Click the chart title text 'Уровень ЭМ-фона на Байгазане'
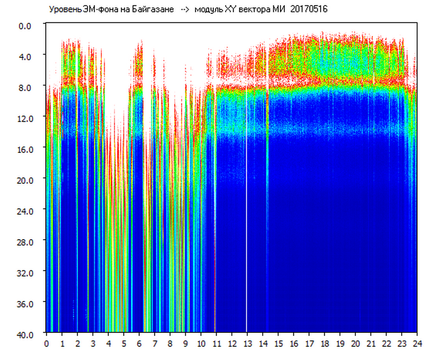Viewport: 432px width, 355px height. click(111, 9)
